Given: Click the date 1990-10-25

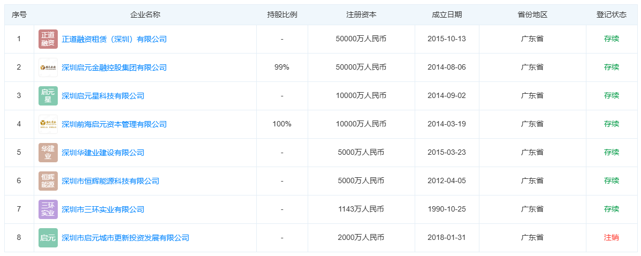Looking at the screenshot, I should tap(447, 209).
